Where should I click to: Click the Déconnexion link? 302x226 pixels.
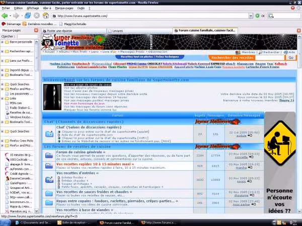pos(158,52)
